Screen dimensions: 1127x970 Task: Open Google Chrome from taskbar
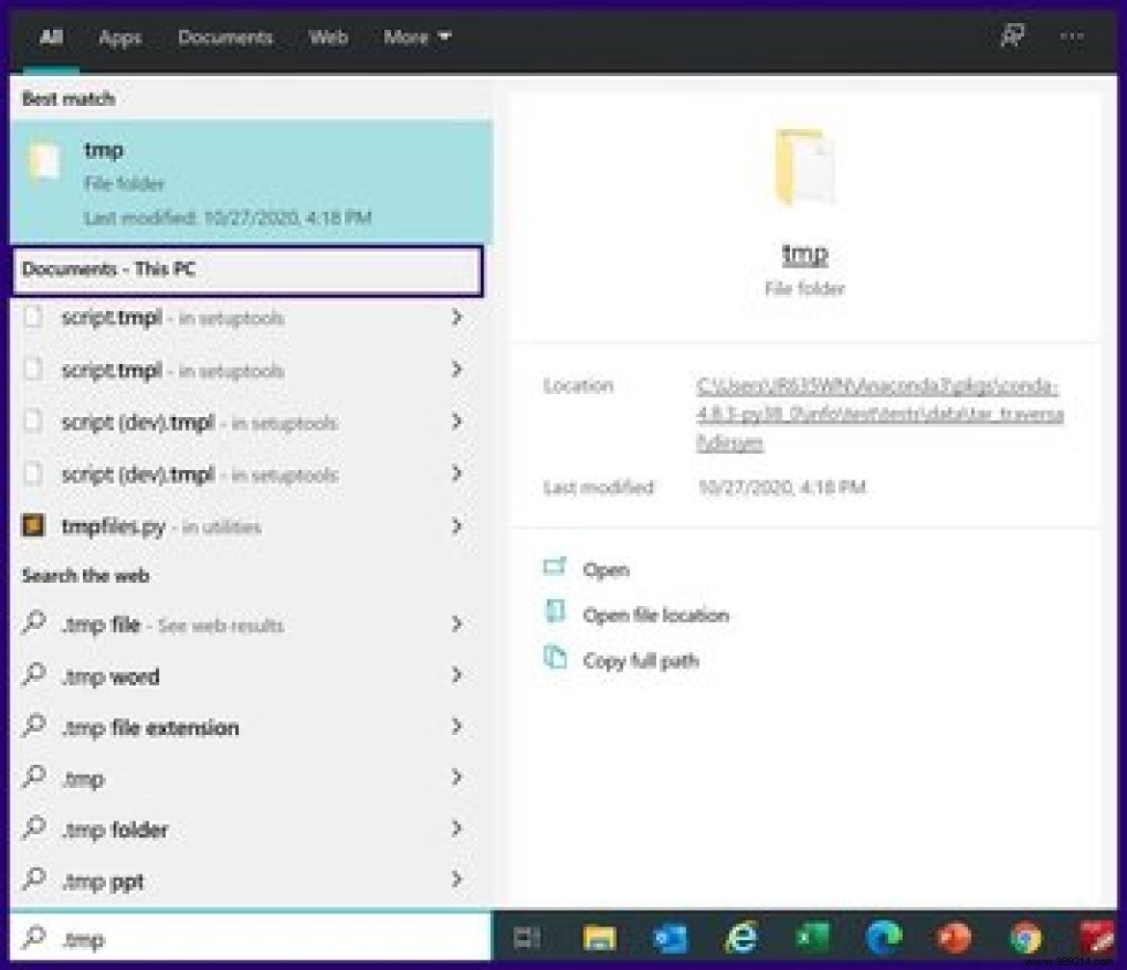tap(1025, 937)
